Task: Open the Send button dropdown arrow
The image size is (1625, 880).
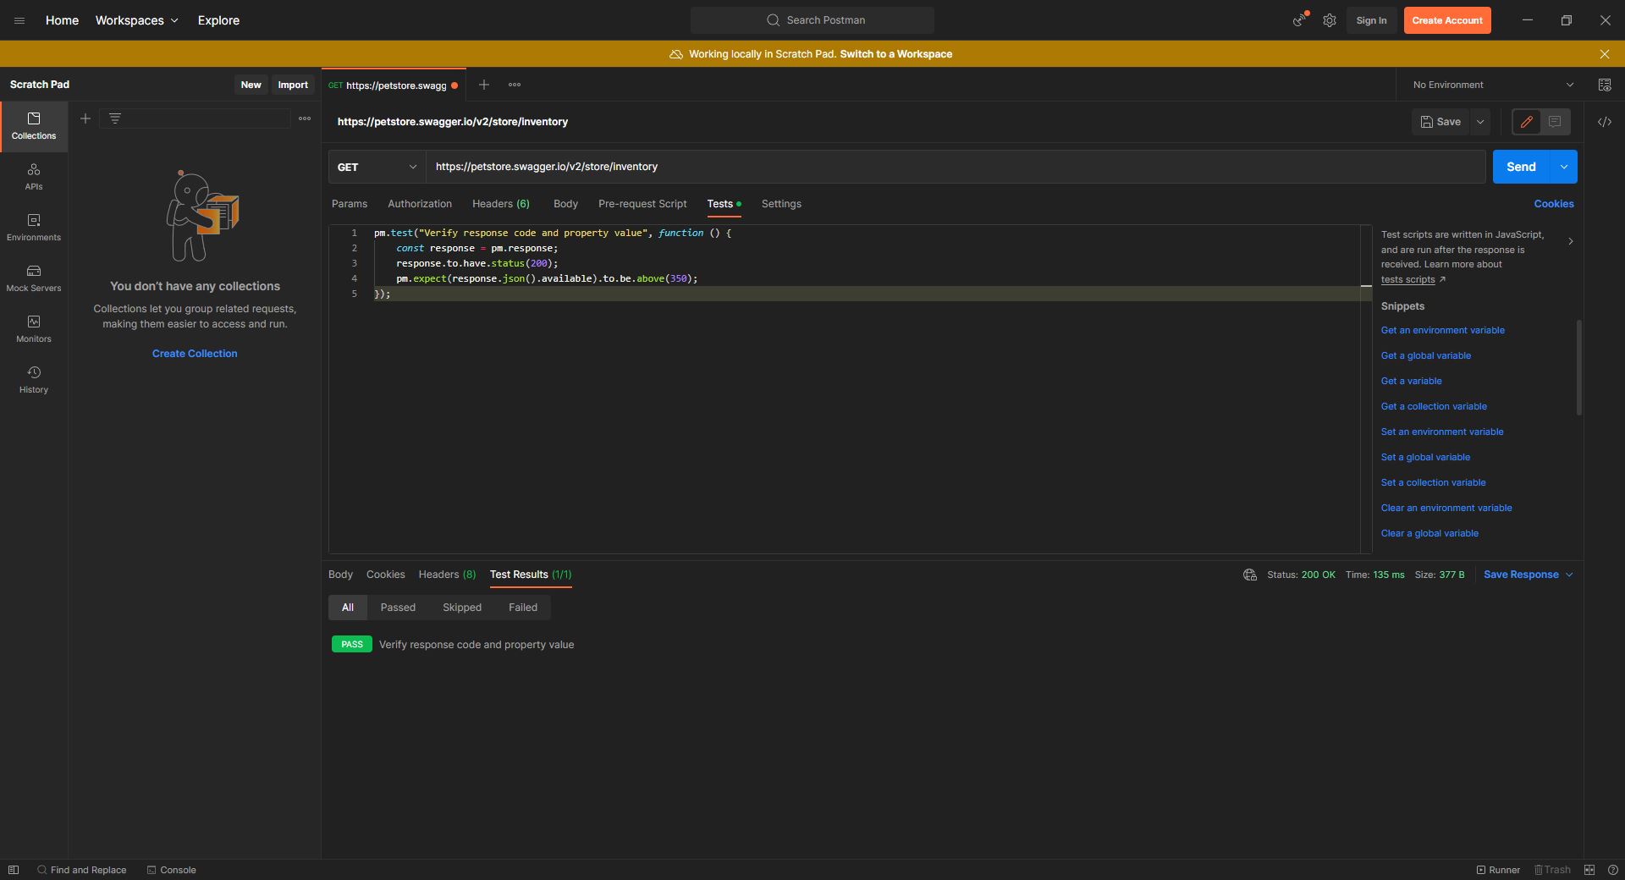Action: point(1564,167)
